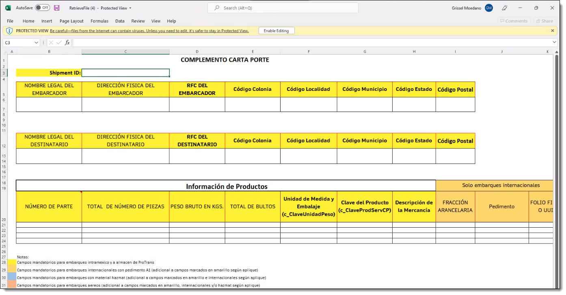Click the yellow legend swatch in row 28
Viewport: 566px width, 295px height.
[12, 262]
